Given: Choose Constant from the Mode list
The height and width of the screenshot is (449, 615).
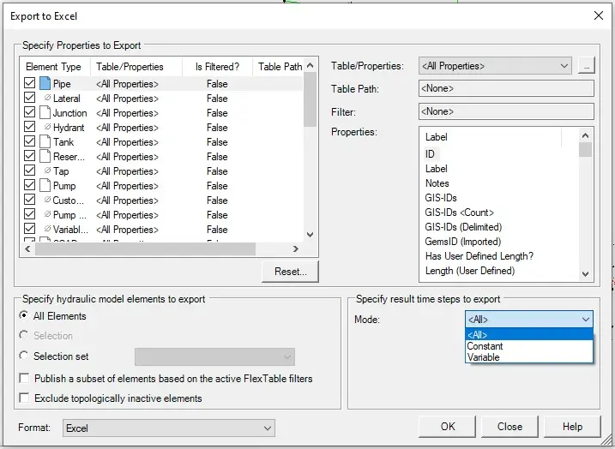Looking at the screenshot, I should click(x=485, y=346).
